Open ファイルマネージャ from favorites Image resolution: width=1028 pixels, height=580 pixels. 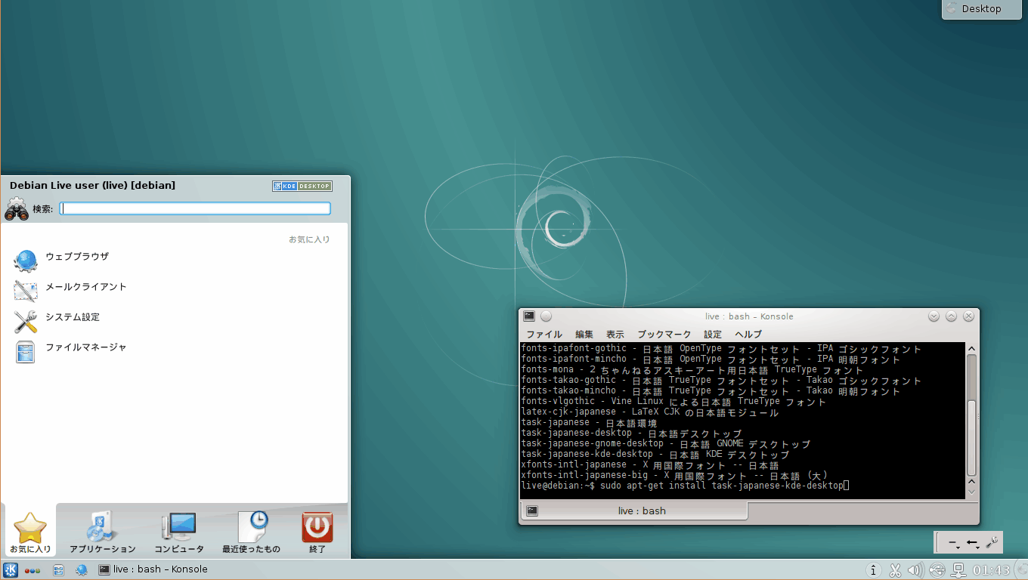[x=175, y=350]
